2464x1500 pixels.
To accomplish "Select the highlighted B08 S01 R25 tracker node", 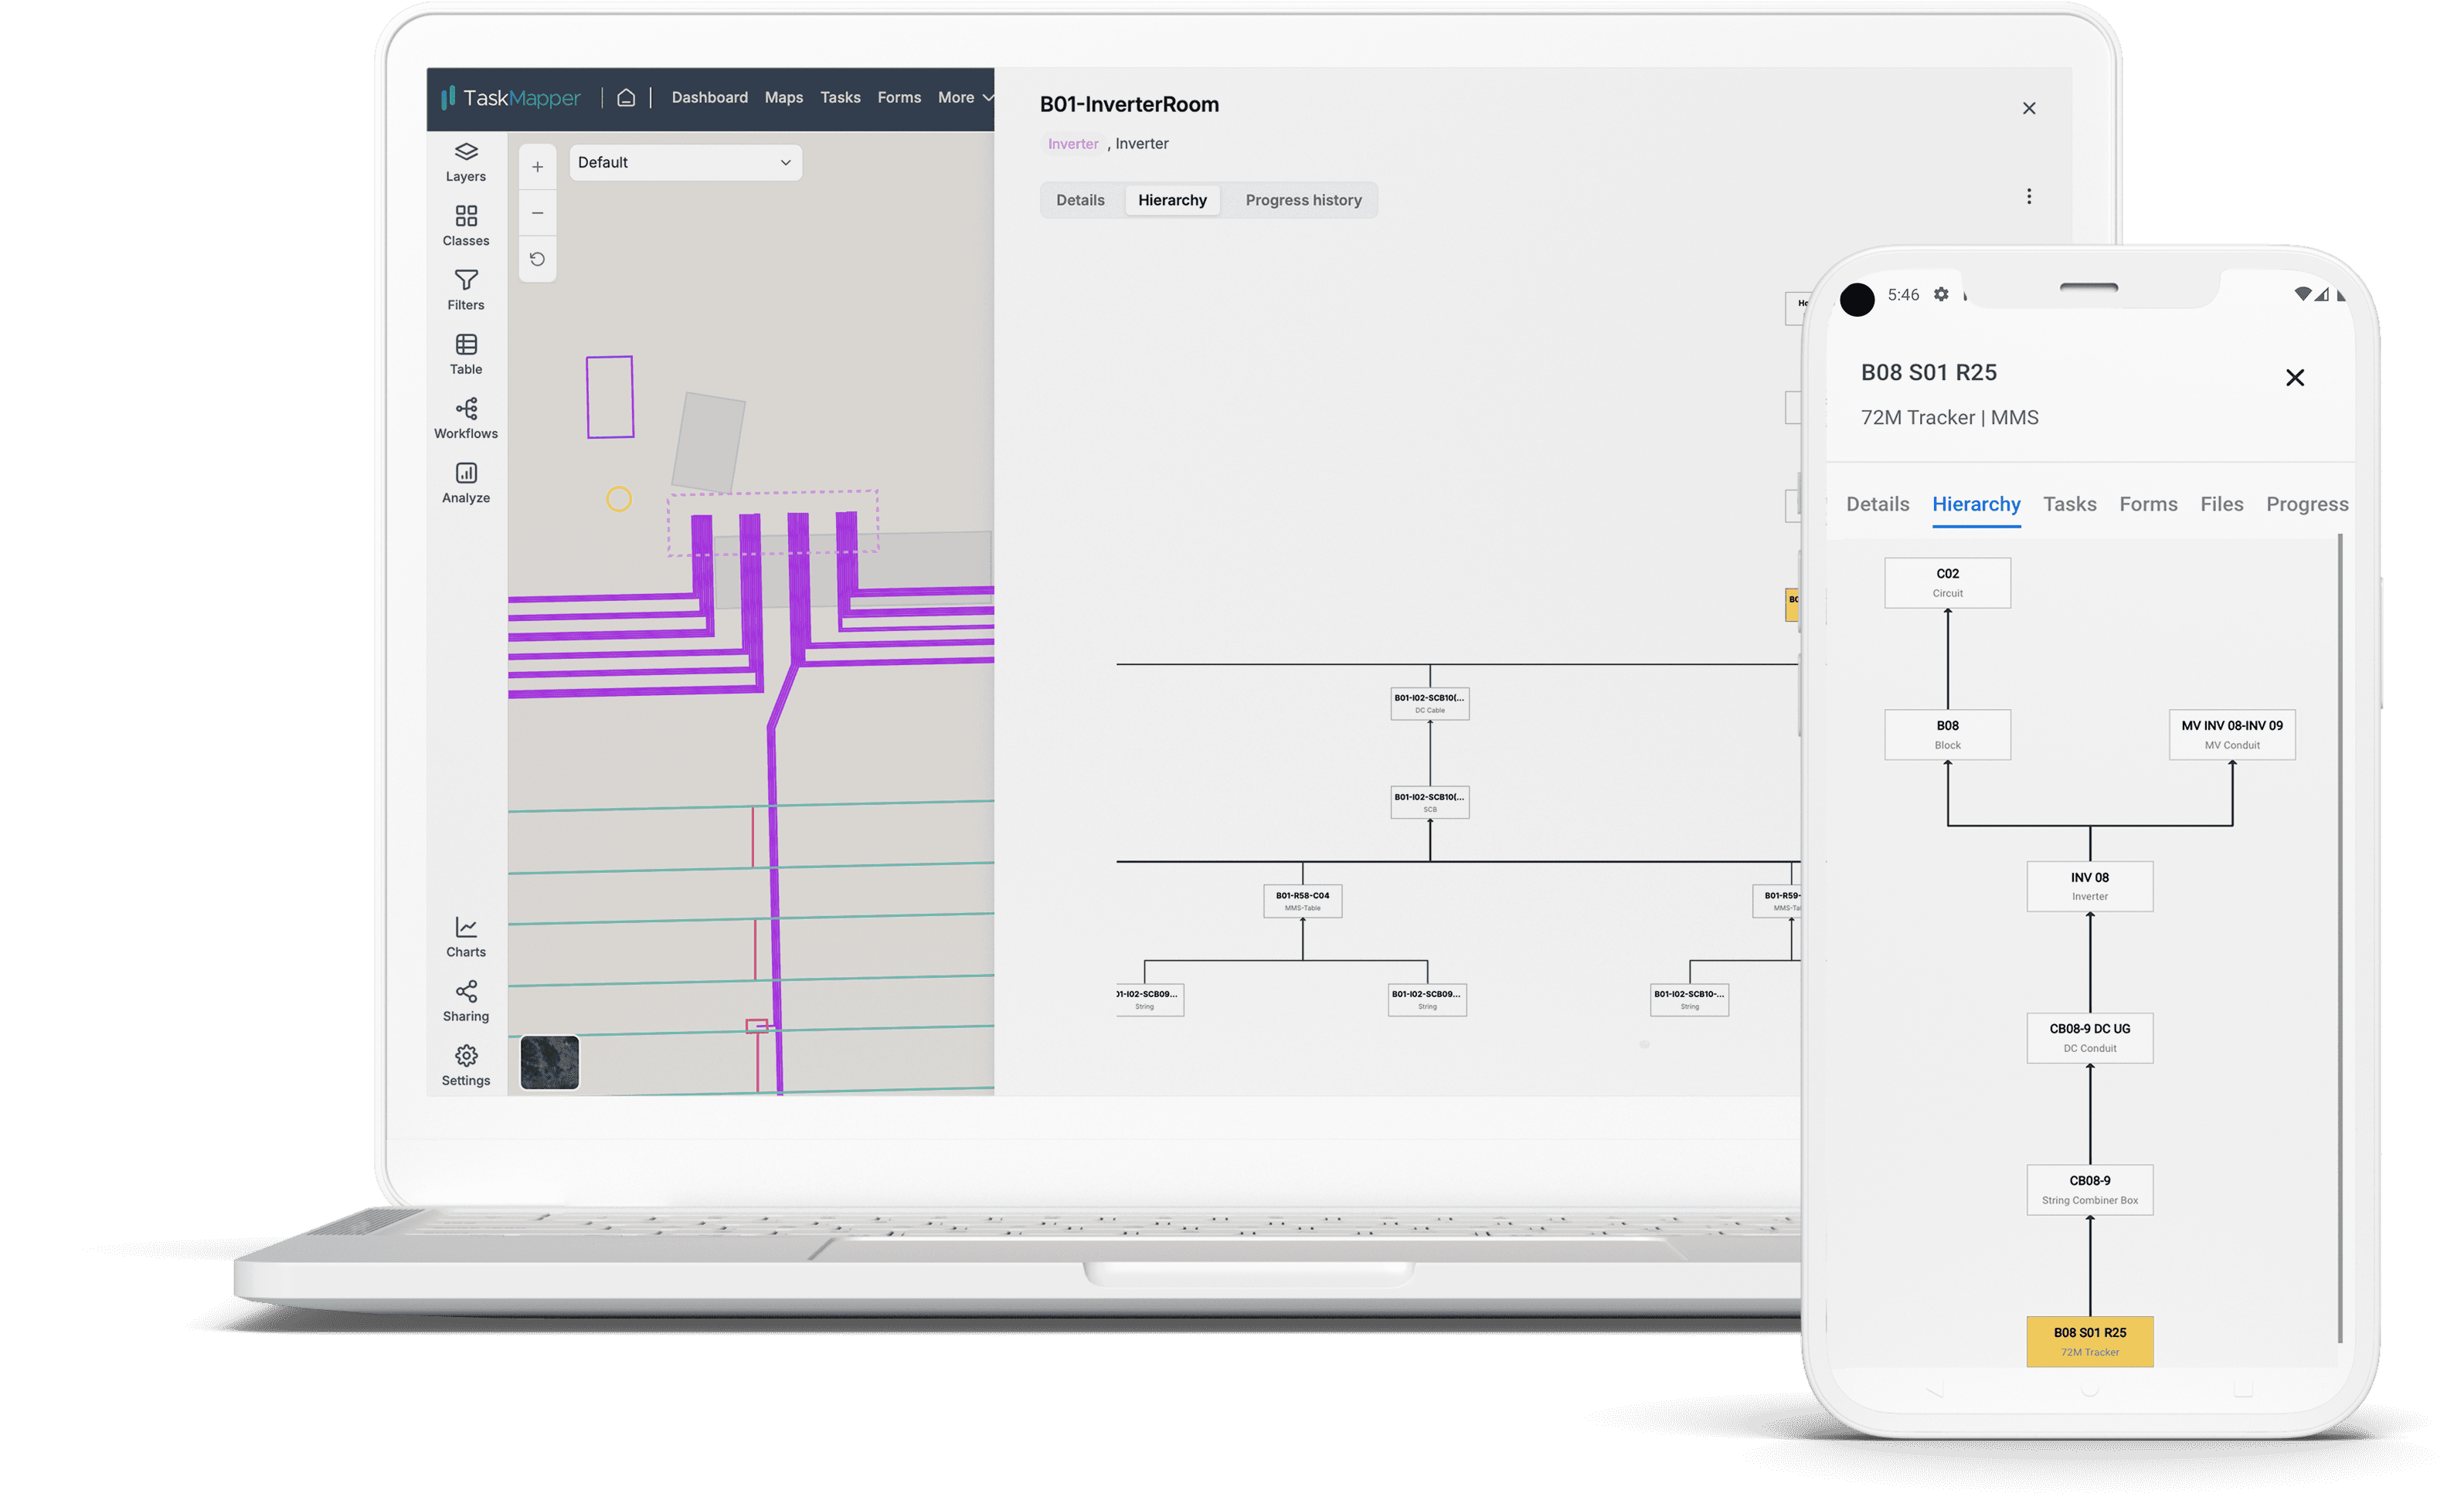I will point(2090,1342).
